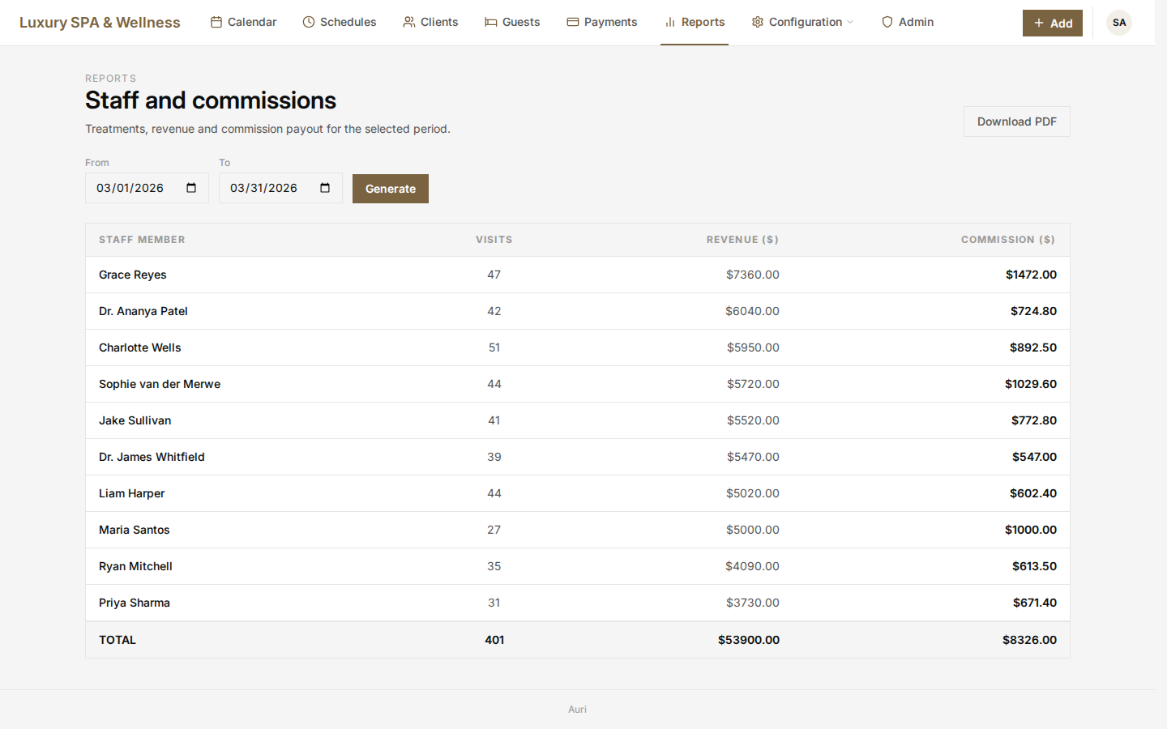Image resolution: width=1167 pixels, height=729 pixels.
Task: Click the Generate report button
Action: click(x=390, y=189)
